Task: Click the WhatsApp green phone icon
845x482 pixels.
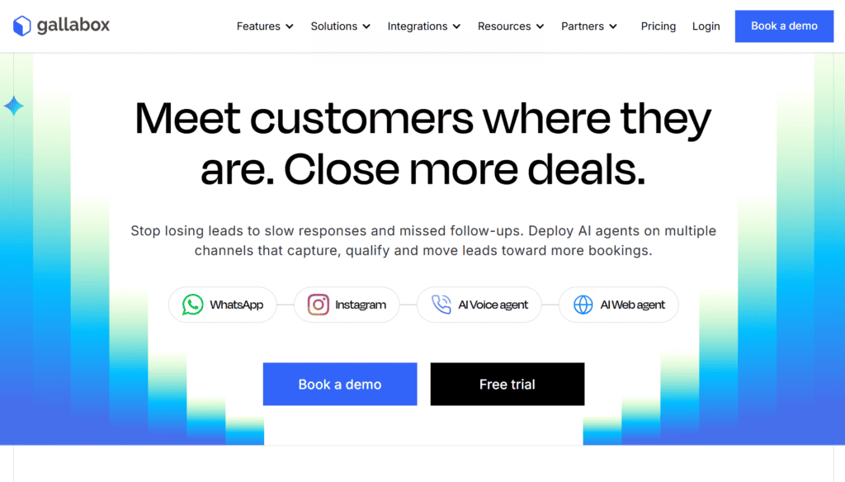Action: [x=192, y=305]
